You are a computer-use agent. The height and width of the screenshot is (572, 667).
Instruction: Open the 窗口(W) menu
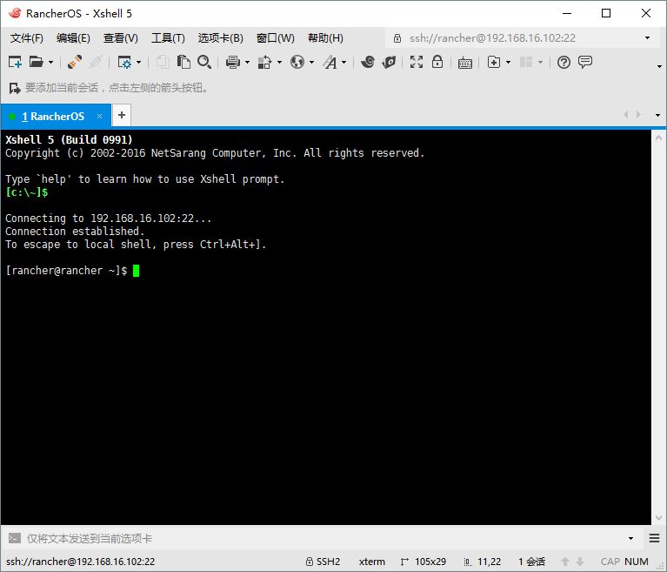pos(275,38)
